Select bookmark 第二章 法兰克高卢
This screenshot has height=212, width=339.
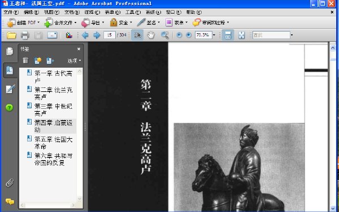(x=53, y=93)
